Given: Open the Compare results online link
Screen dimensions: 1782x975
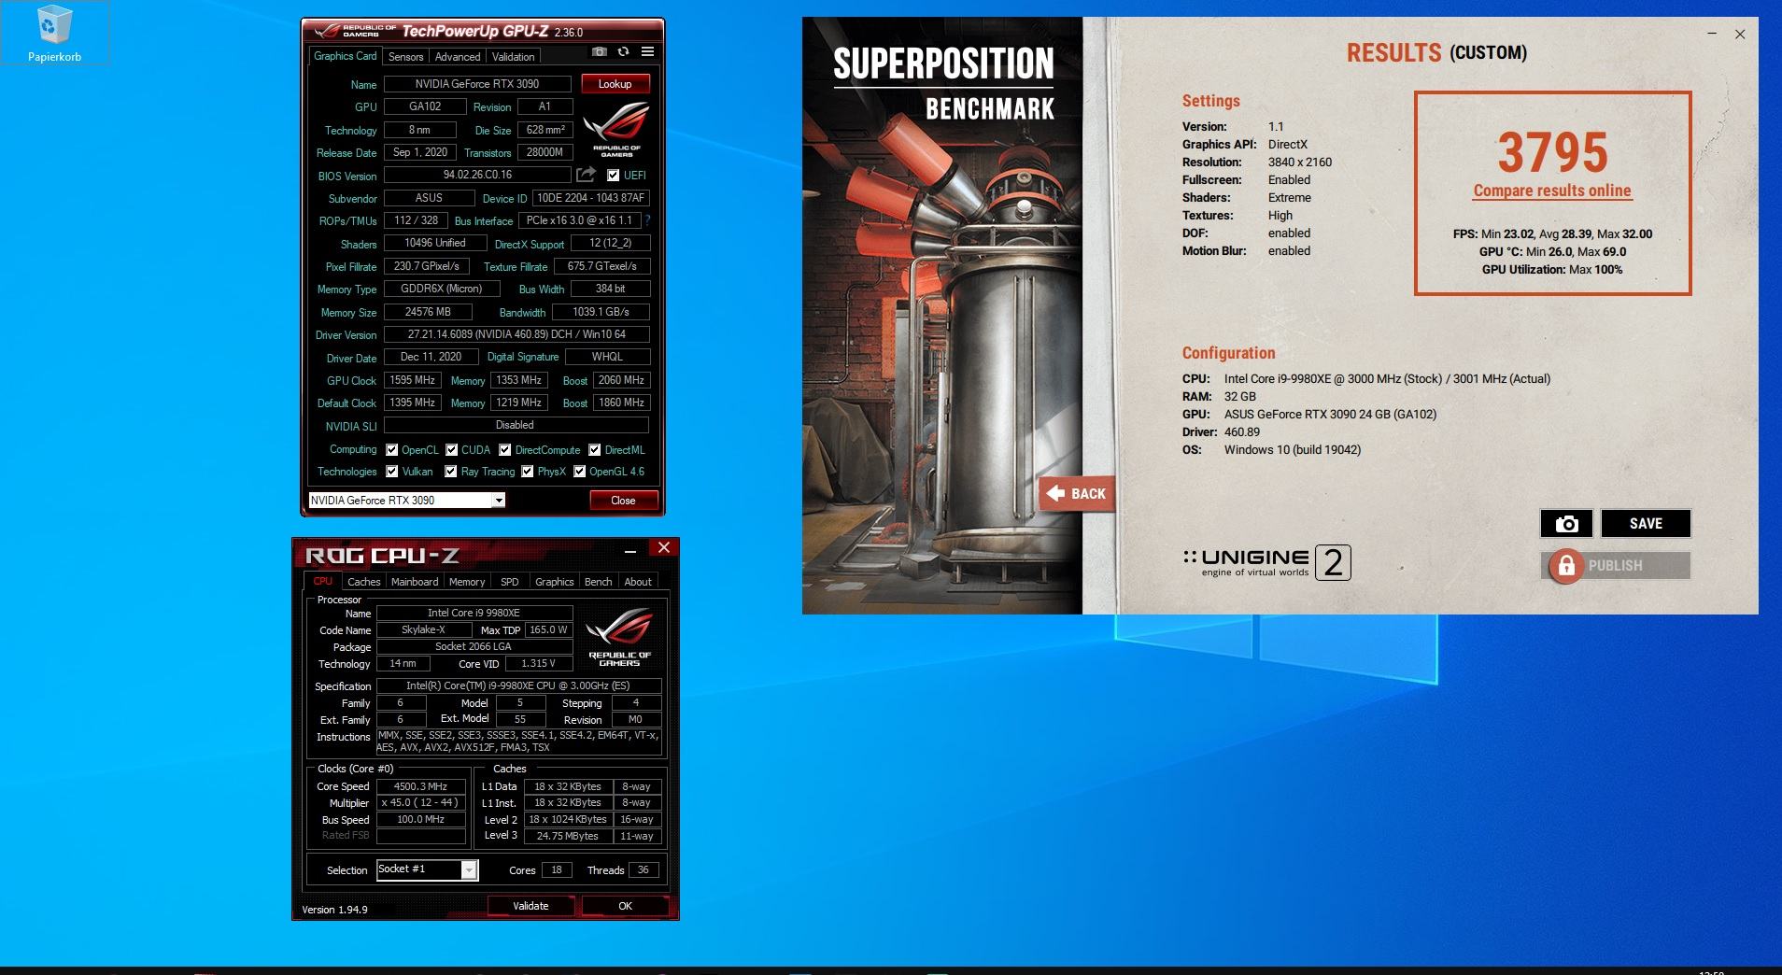Looking at the screenshot, I should [x=1552, y=191].
